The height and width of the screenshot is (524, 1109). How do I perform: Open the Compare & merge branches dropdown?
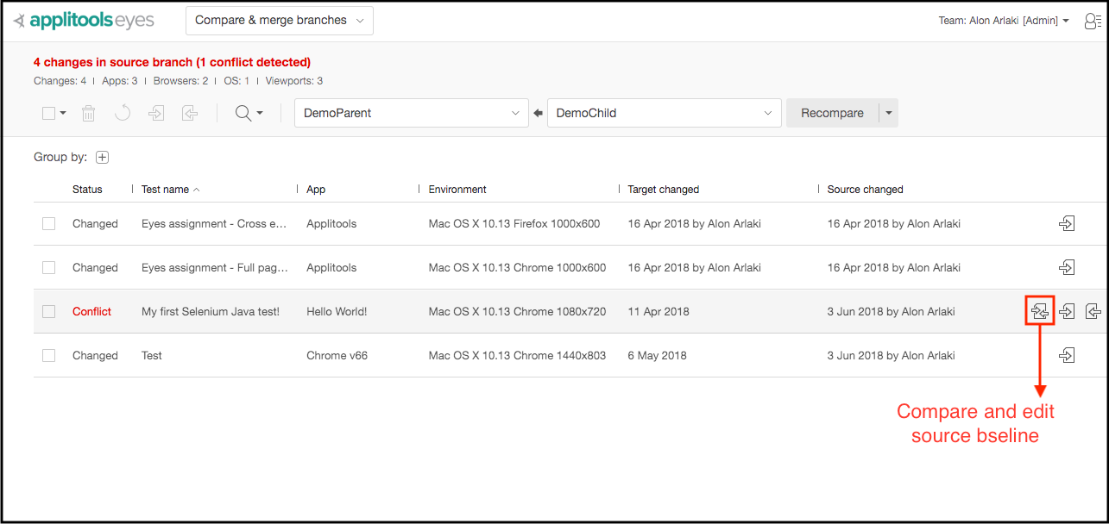pyautogui.click(x=279, y=21)
